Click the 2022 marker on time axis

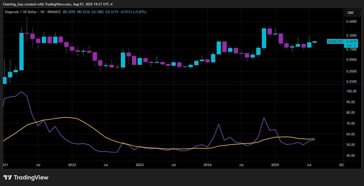click(72, 165)
